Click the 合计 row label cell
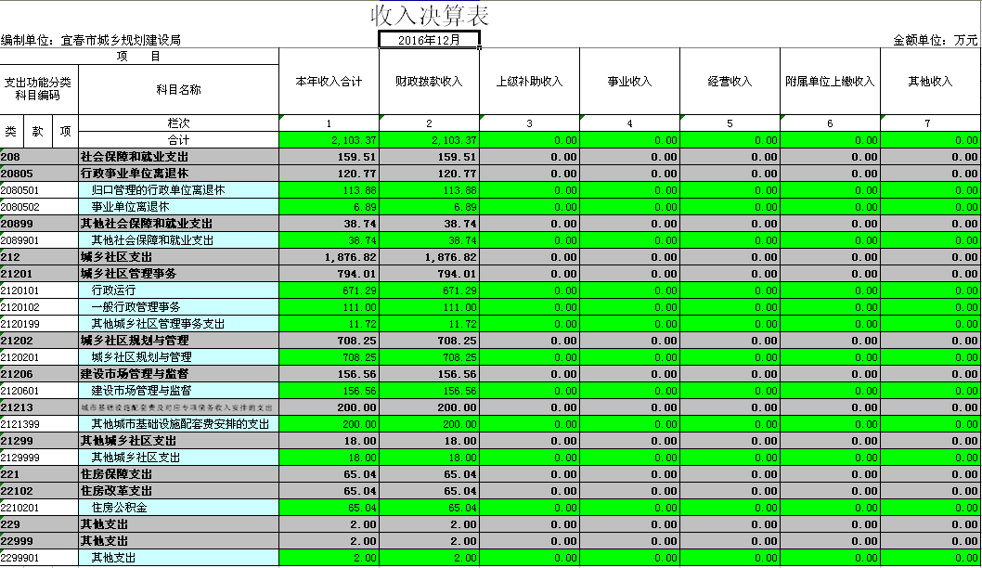This screenshot has height=568, width=982. [178, 140]
